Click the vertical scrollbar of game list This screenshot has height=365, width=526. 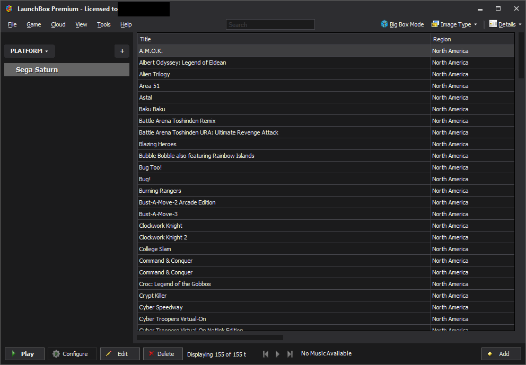click(x=521, y=55)
